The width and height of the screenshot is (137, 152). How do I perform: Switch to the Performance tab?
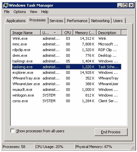[x=77, y=21]
